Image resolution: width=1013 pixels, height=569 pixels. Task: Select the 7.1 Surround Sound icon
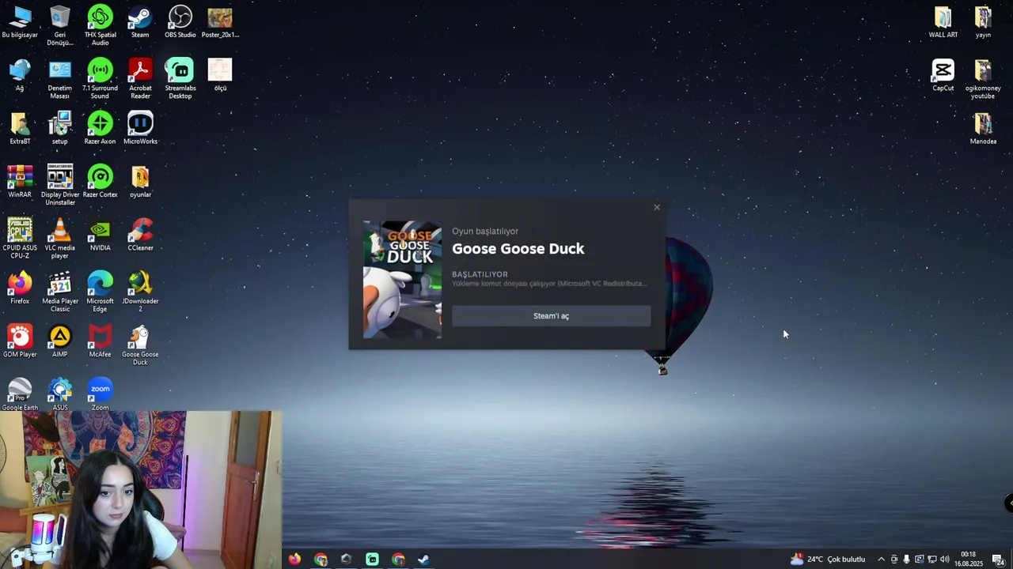pos(100,79)
